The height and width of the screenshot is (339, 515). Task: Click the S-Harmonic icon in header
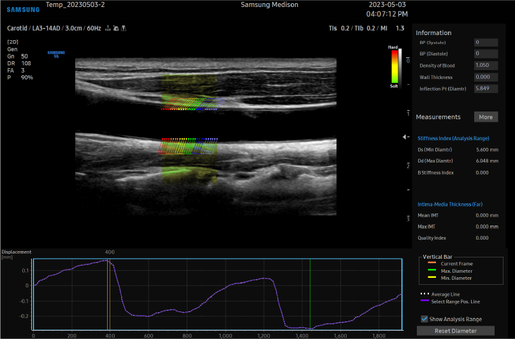[108, 28]
